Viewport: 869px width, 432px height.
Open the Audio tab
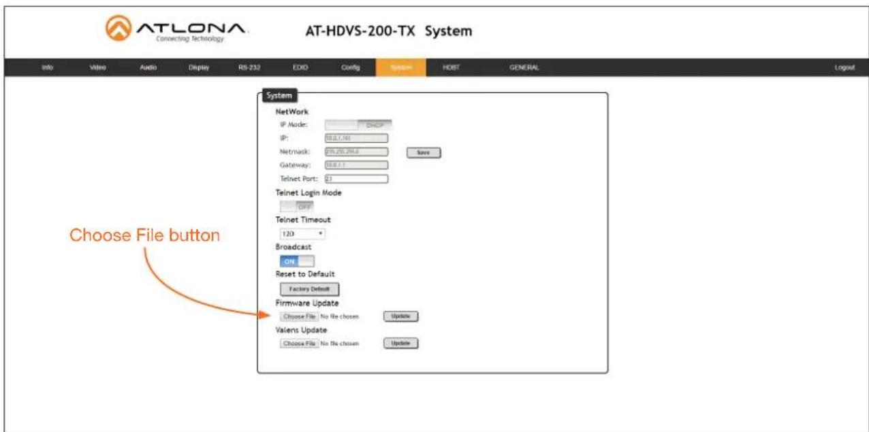pyautogui.click(x=149, y=67)
